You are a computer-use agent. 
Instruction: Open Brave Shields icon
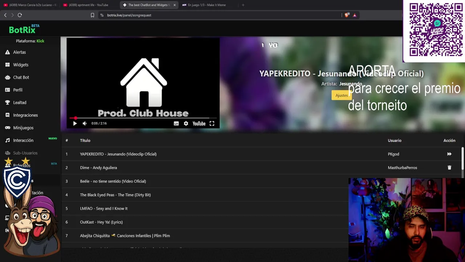coord(347,15)
